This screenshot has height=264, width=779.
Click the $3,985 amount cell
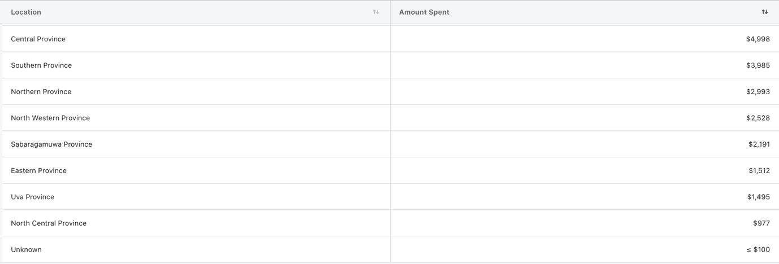(585, 65)
